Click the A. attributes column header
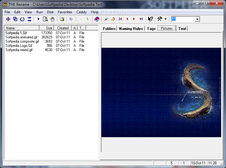The width and height of the screenshot is (226, 168). (75, 28)
